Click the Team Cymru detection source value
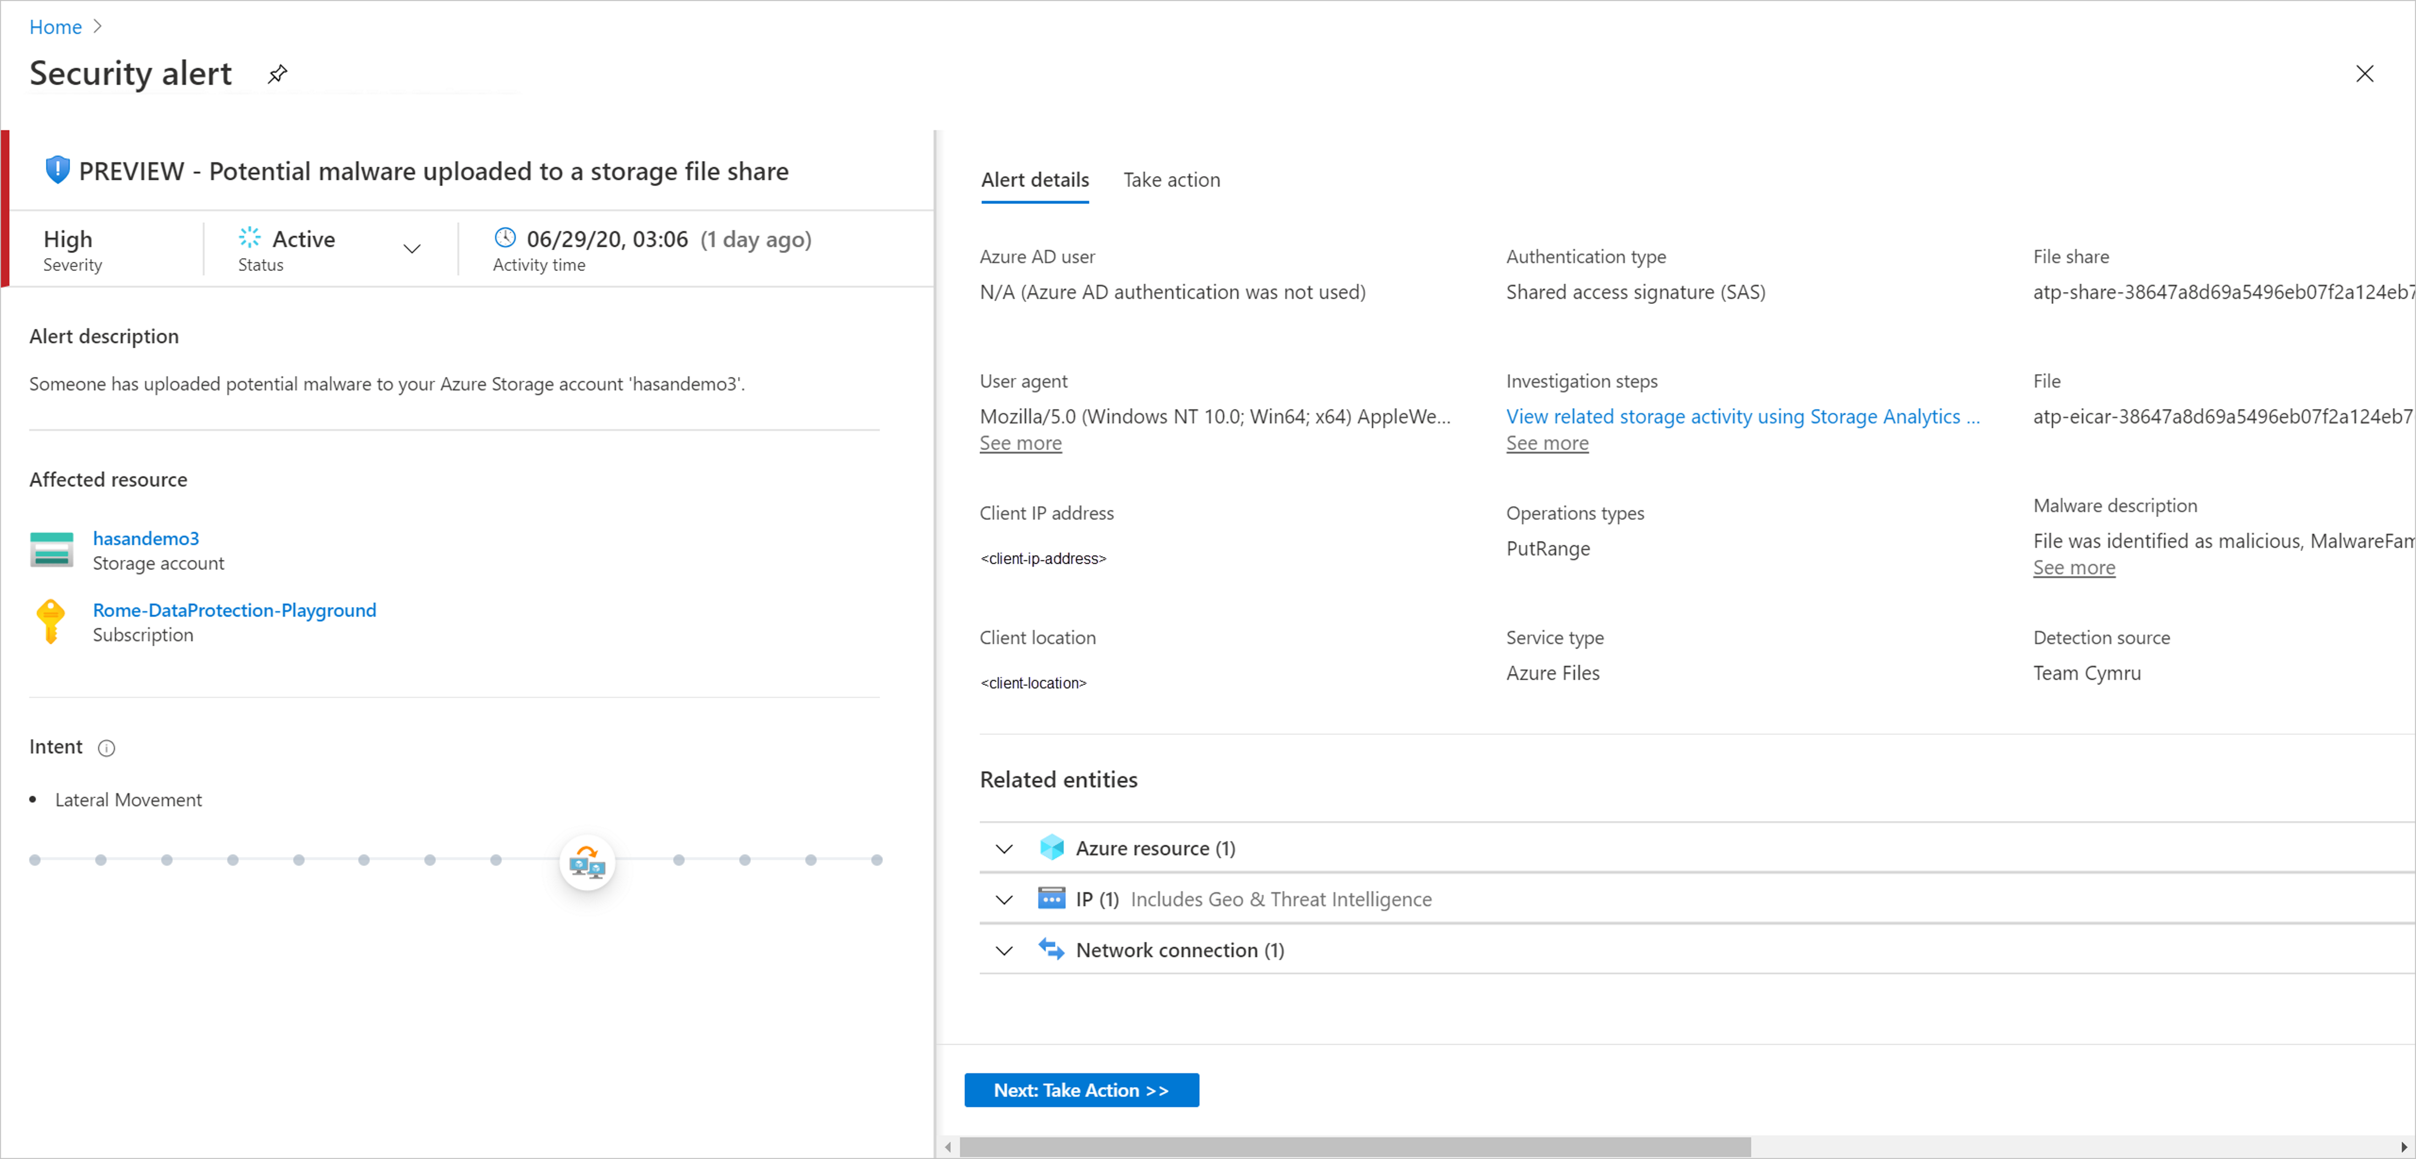This screenshot has width=2416, height=1159. [2086, 673]
